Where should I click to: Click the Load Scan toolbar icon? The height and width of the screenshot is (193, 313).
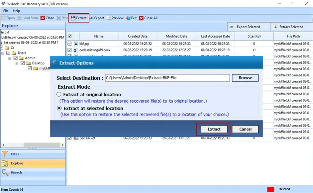(x=19, y=18)
